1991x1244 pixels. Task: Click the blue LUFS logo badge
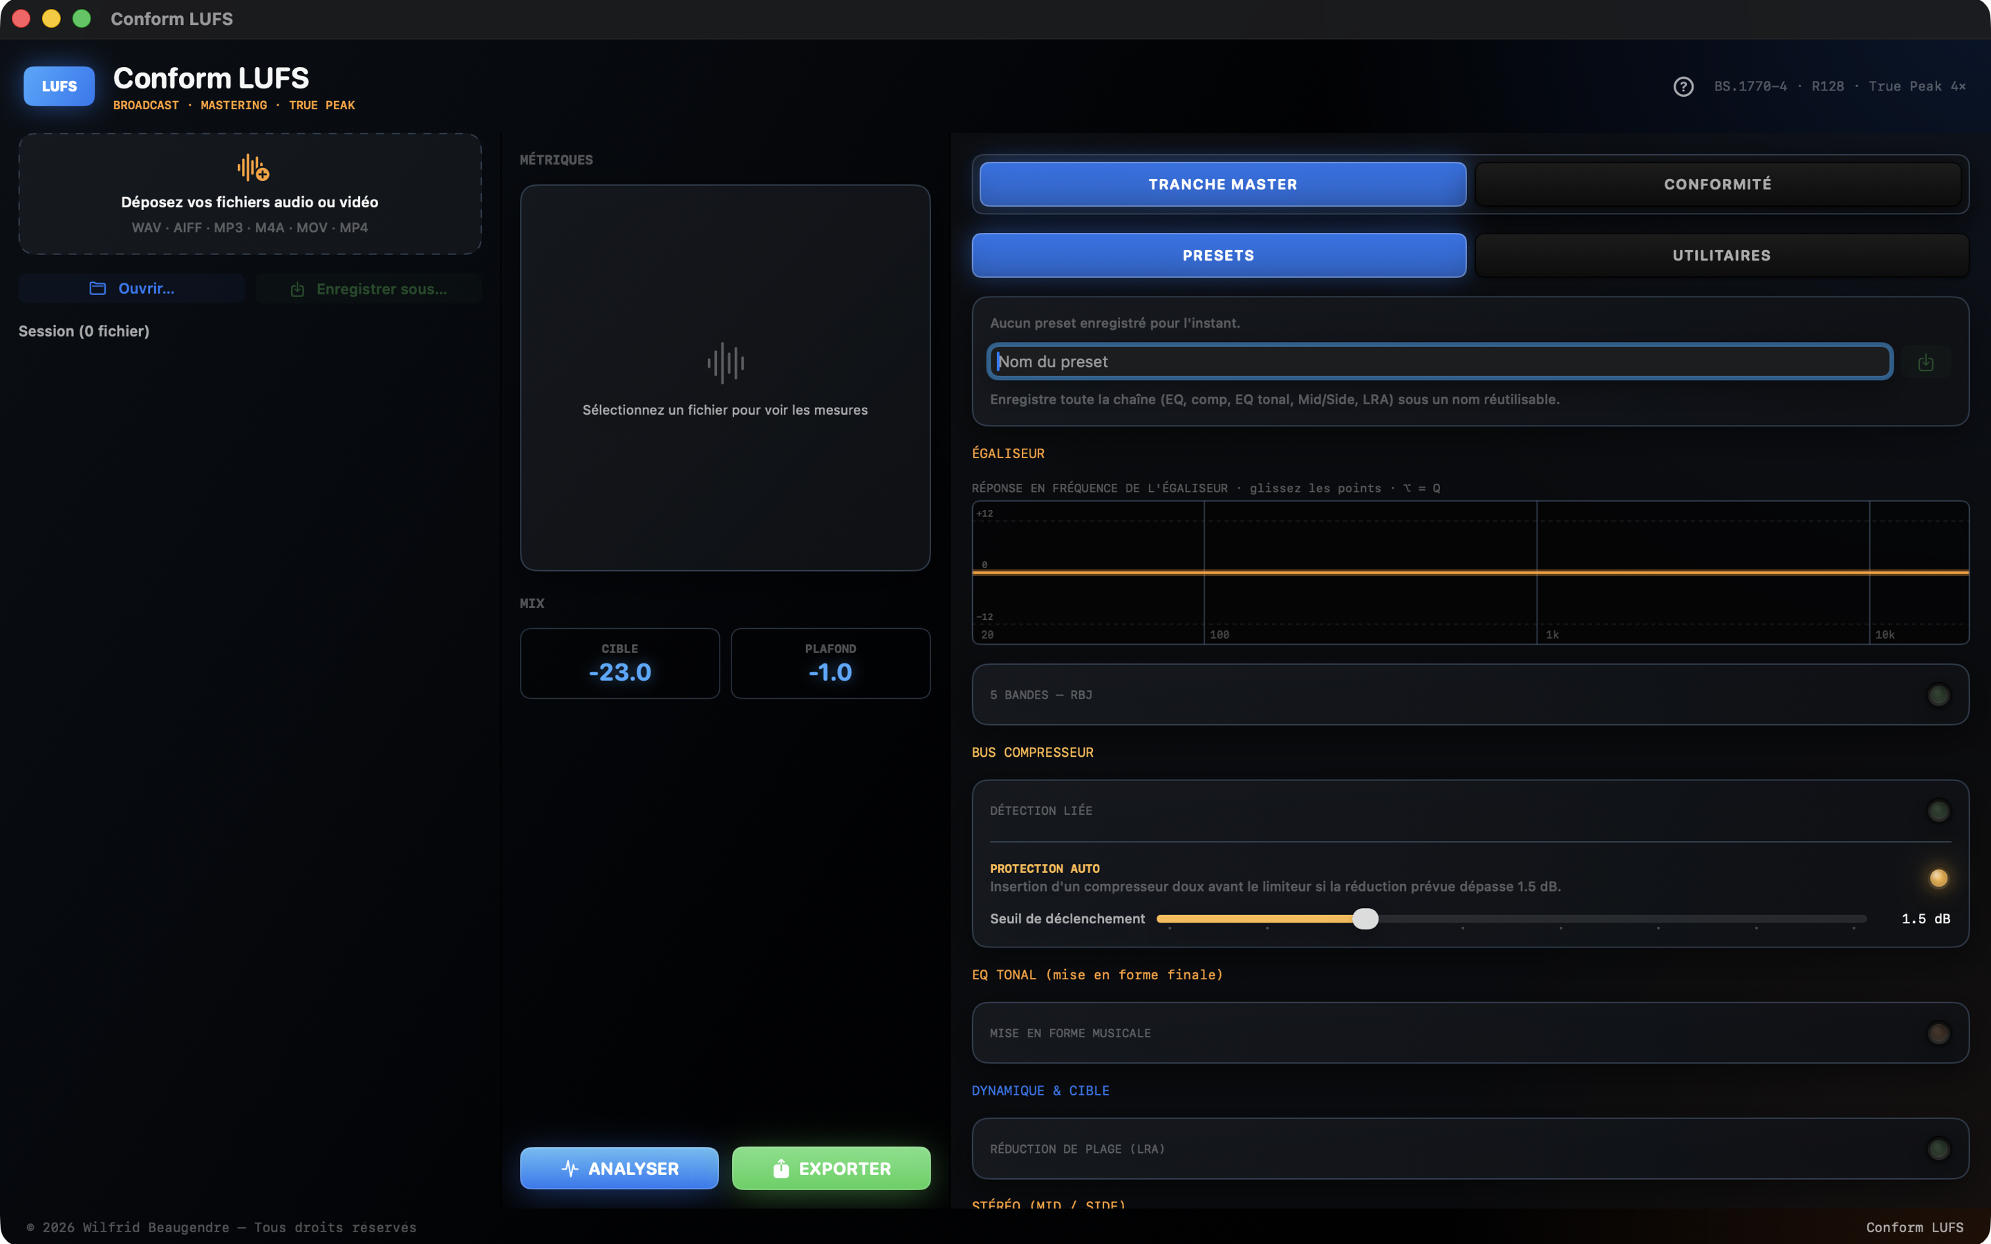click(59, 86)
